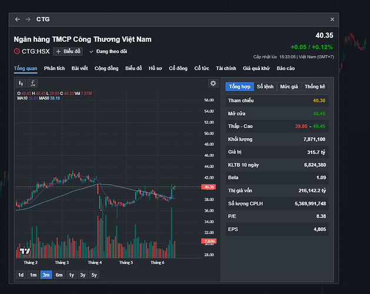The image size is (370, 294).
Task: Click the Thị giá vốn row
Action: [277, 191]
